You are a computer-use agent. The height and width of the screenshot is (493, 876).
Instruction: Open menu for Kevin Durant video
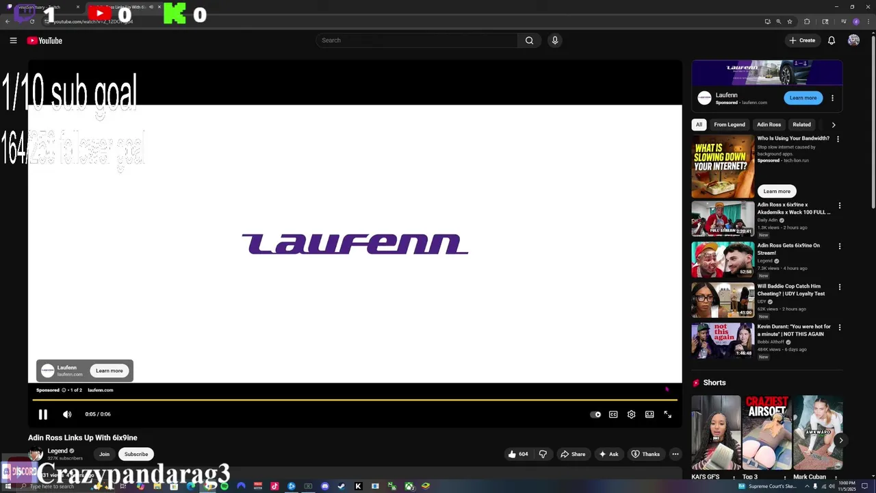point(840,327)
